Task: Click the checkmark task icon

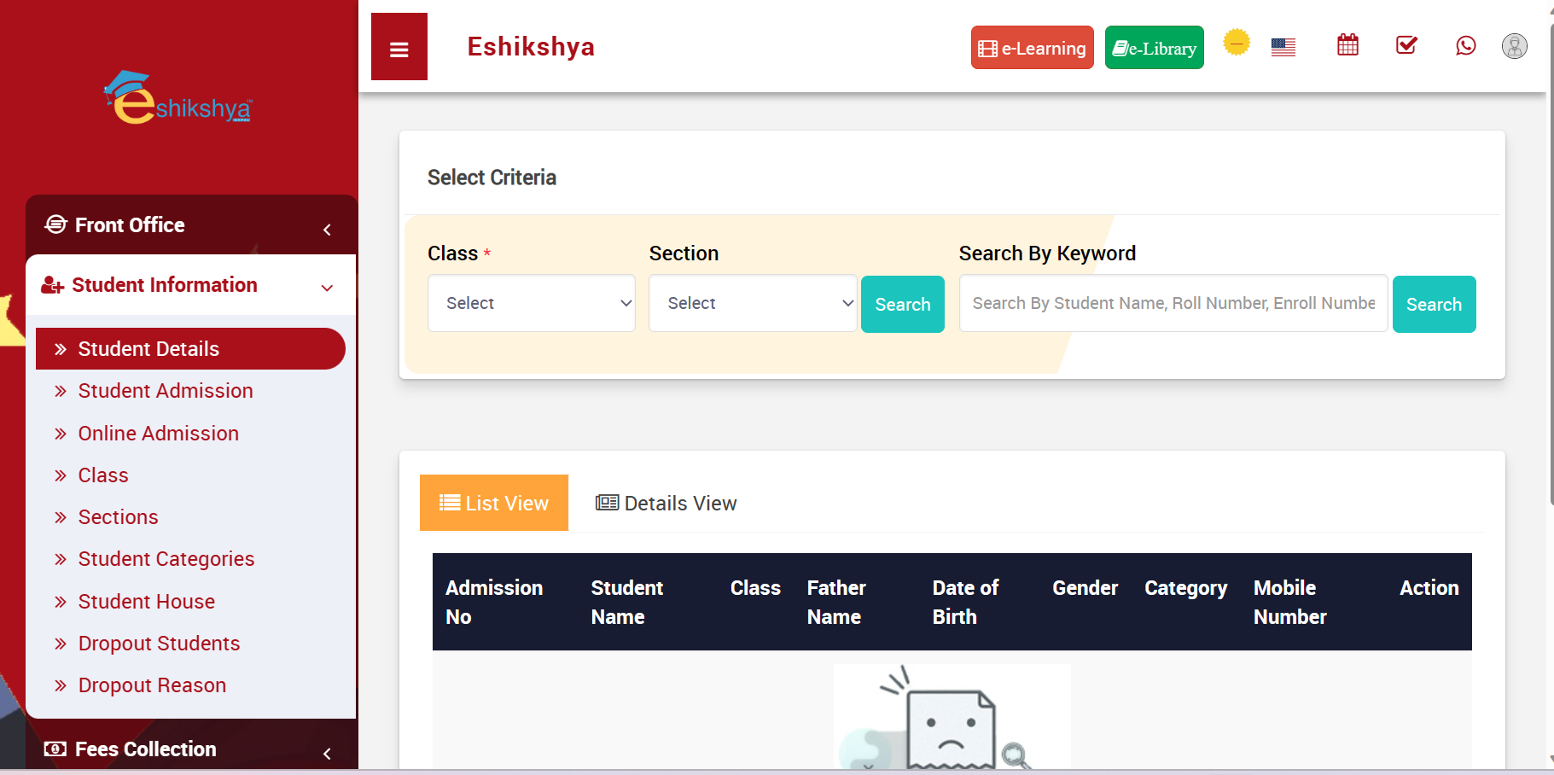Action: point(1406,45)
